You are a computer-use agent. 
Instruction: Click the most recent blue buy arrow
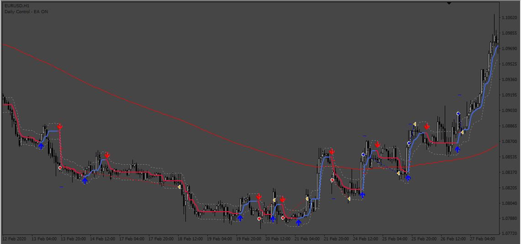(458, 150)
